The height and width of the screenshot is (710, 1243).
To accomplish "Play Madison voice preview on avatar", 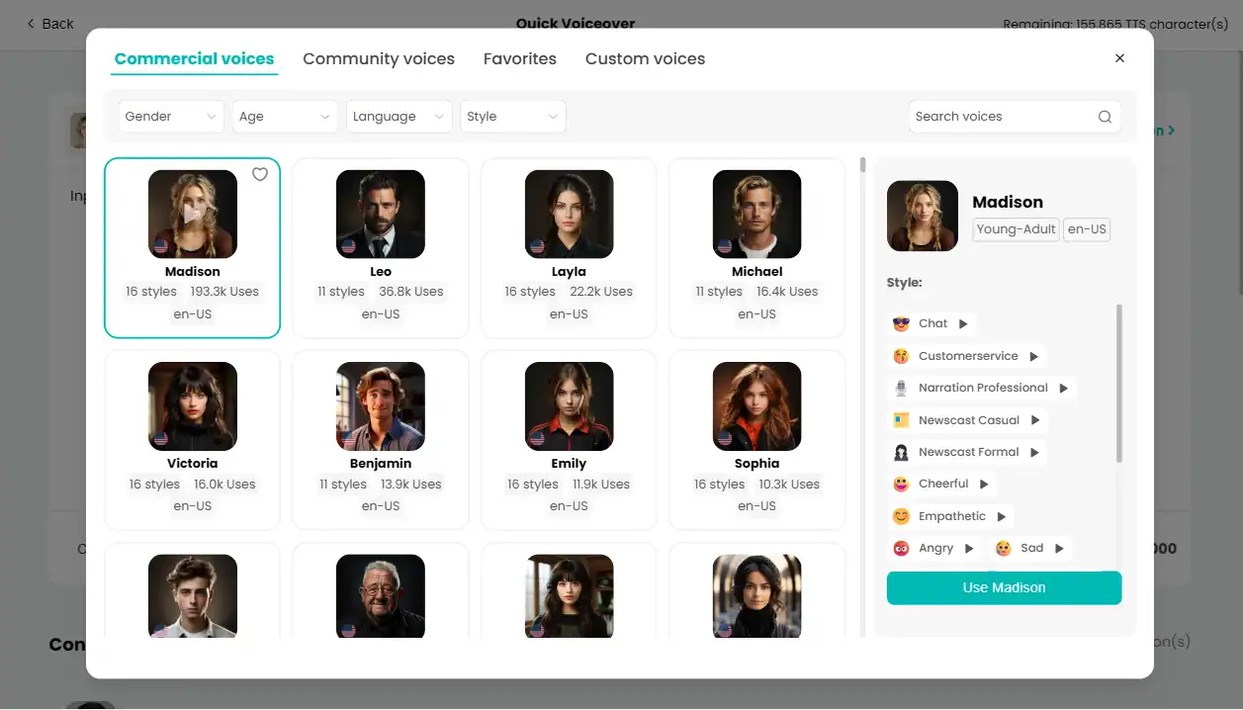I will 193,214.
